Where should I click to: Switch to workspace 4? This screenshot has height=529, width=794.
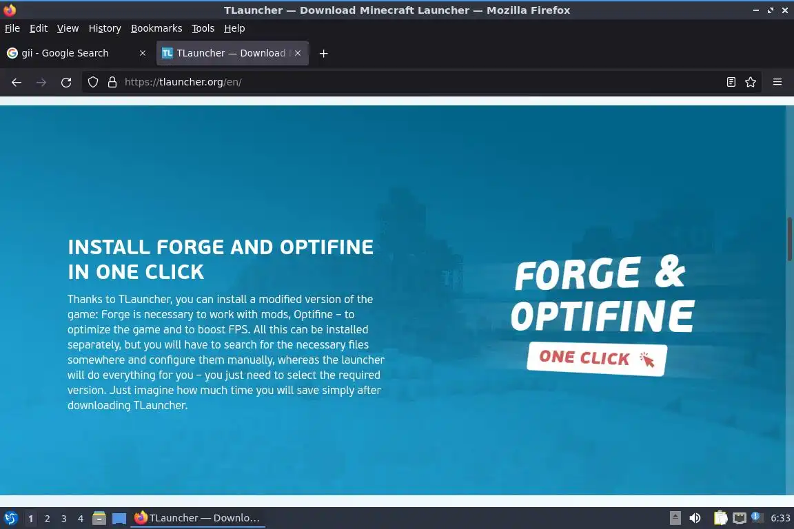click(x=81, y=519)
